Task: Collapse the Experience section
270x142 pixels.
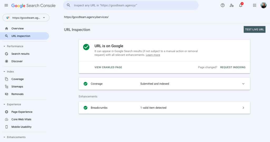Action: tap(4, 104)
